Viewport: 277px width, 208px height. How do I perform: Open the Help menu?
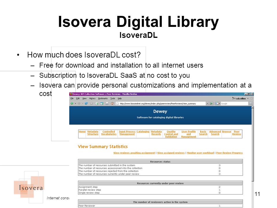pos(119,98)
